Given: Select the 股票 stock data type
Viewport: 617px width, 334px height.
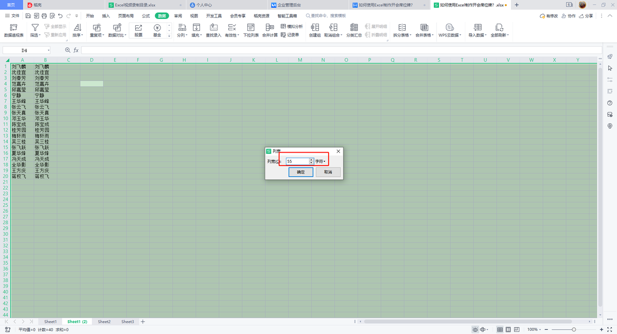Looking at the screenshot, I should coord(139,30).
